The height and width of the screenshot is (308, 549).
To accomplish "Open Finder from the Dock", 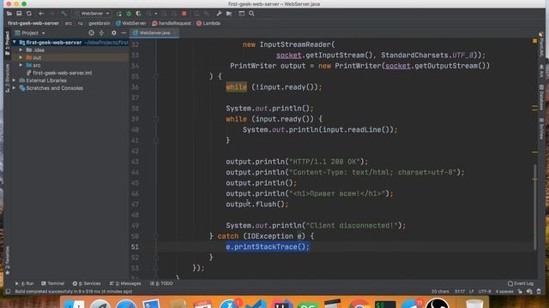I will [75, 305].
